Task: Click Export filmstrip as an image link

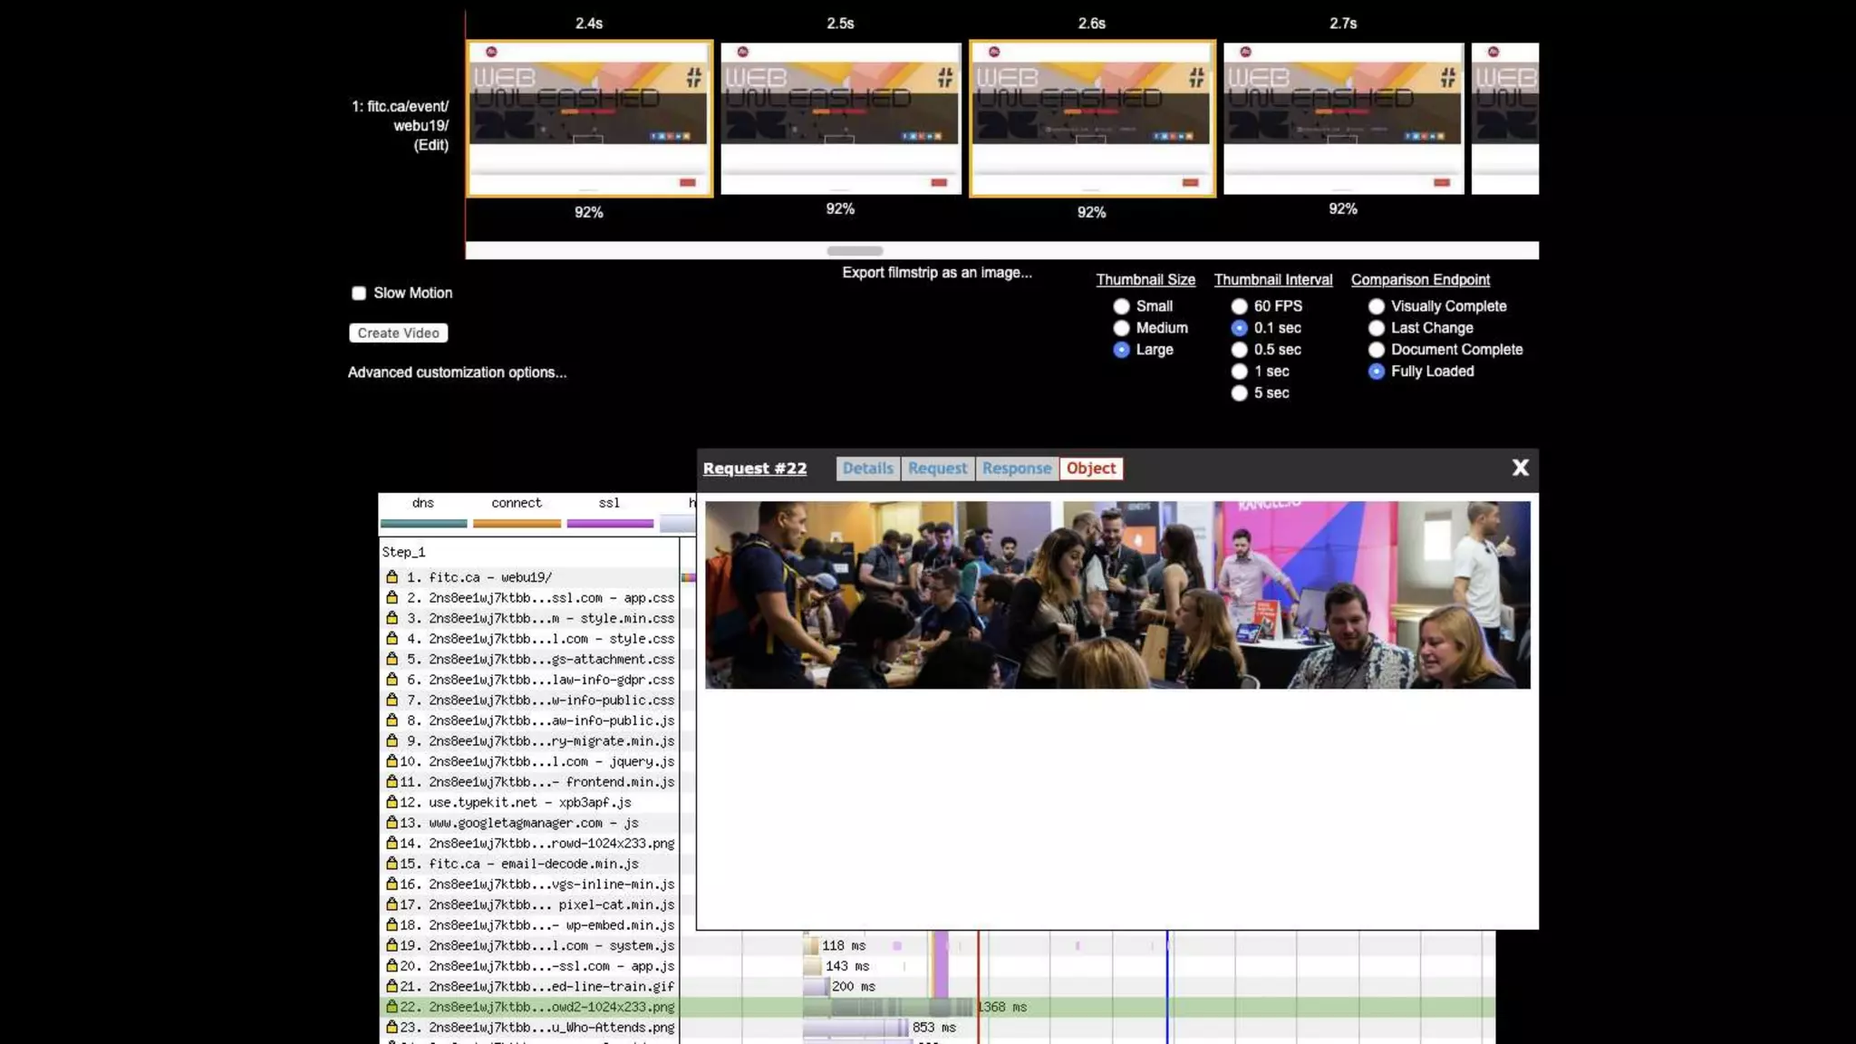Action: (936, 273)
